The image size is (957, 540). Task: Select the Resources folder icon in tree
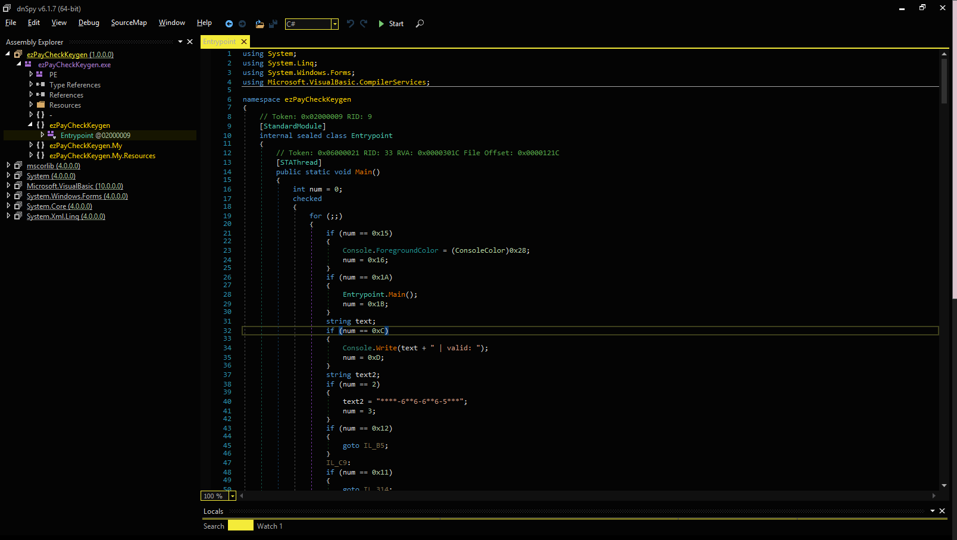(41, 105)
